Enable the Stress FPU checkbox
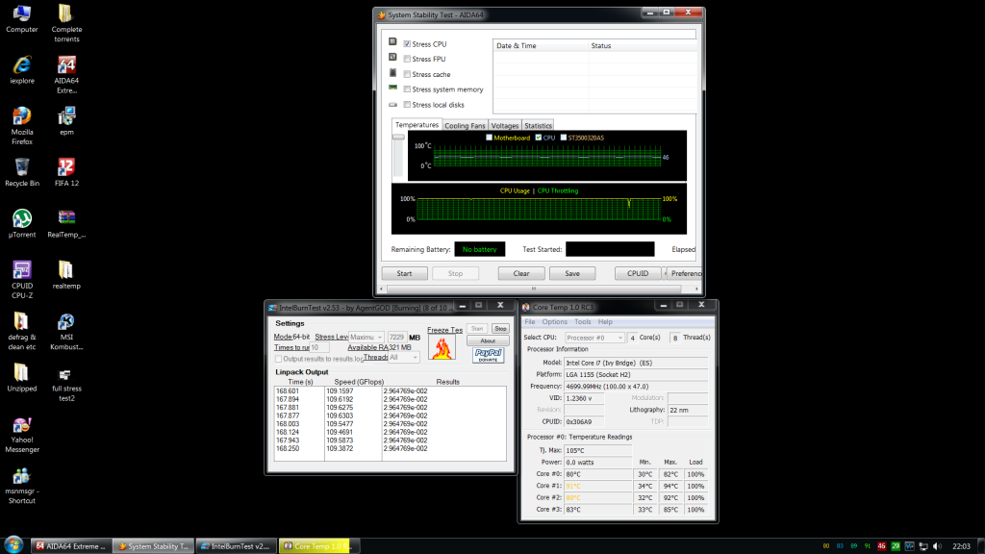985x554 pixels. tap(408, 60)
